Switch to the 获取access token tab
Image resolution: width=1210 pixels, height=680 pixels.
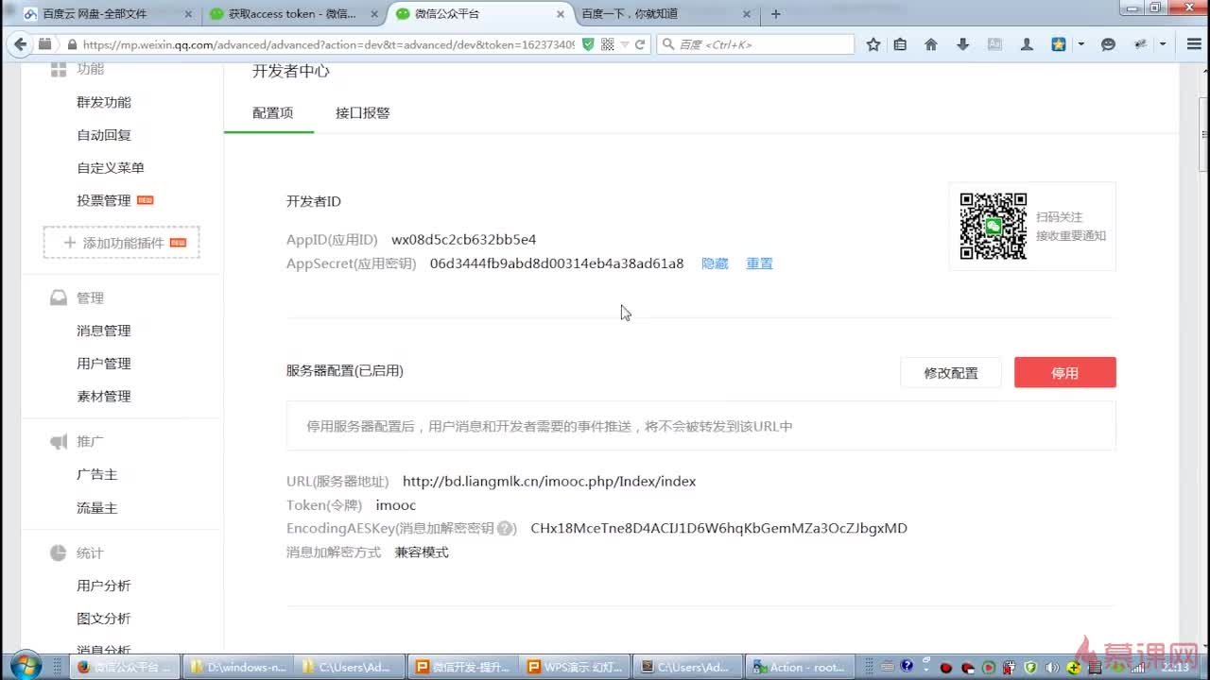click(x=294, y=14)
